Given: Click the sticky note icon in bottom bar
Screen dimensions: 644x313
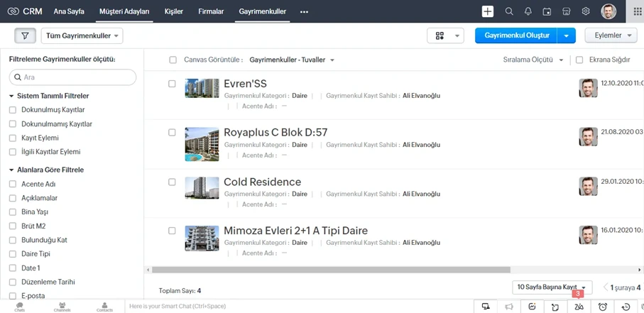Looking at the screenshot, I should [x=556, y=307].
